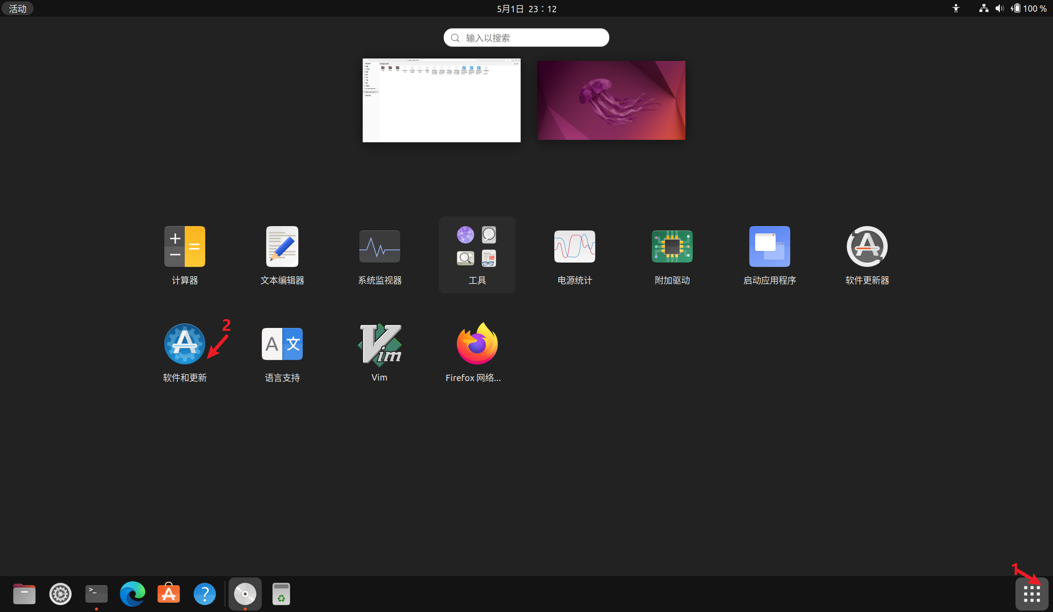Launch 软件更新器 software updater
This screenshot has height=612, width=1053.
click(x=867, y=247)
